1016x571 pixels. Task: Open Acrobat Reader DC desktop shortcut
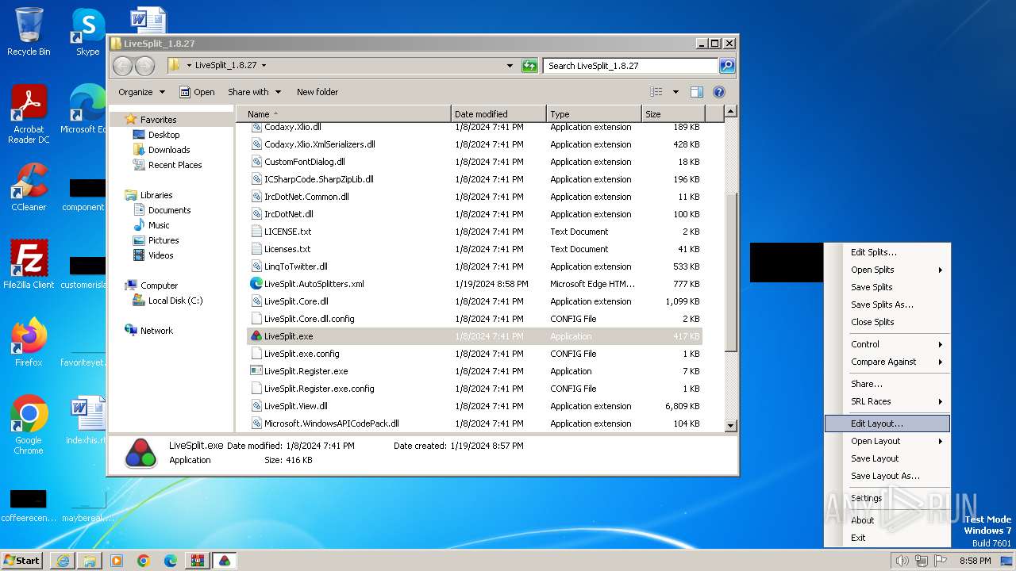coord(29,113)
